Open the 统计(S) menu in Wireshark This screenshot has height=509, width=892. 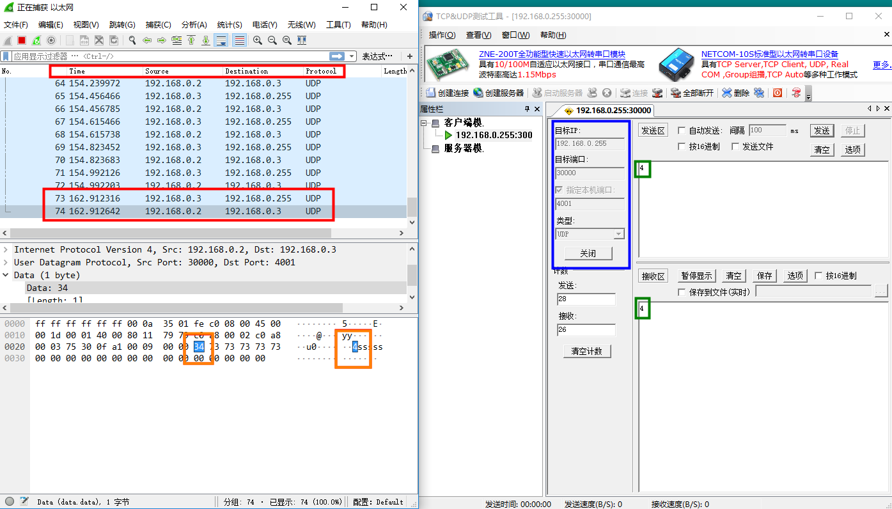point(230,25)
